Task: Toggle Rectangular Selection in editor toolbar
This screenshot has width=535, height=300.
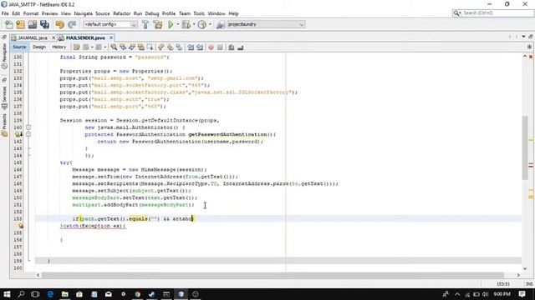Action: tap(150, 47)
